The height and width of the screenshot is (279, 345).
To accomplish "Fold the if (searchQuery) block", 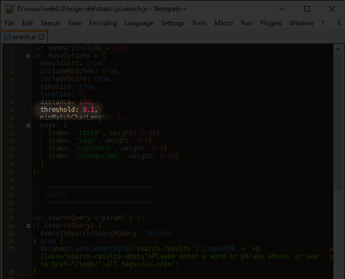I will click(28, 226).
